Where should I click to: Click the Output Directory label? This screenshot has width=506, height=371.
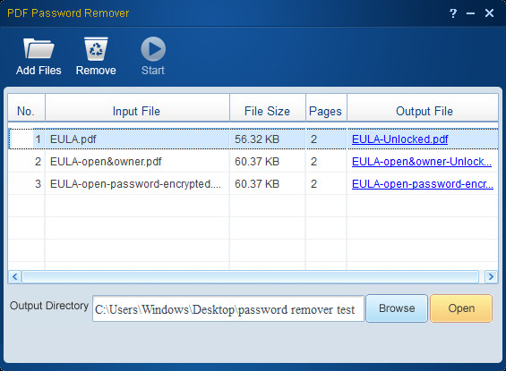49,306
